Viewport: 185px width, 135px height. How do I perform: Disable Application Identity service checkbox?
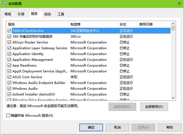click(9, 54)
